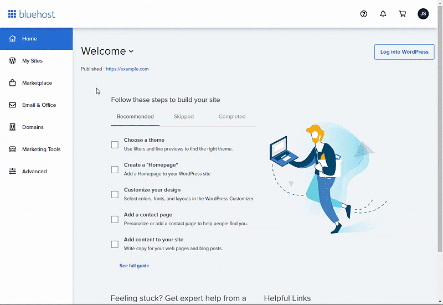Click the bluehost wordmark text
Viewport: 443px width, 305px height.
pyautogui.click(x=37, y=14)
